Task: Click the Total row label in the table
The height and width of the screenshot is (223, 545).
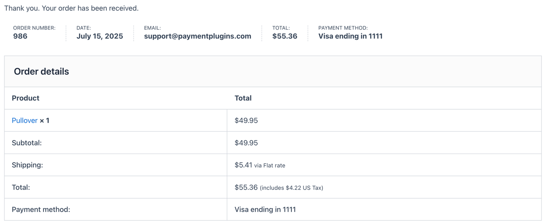Action: [21, 187]
